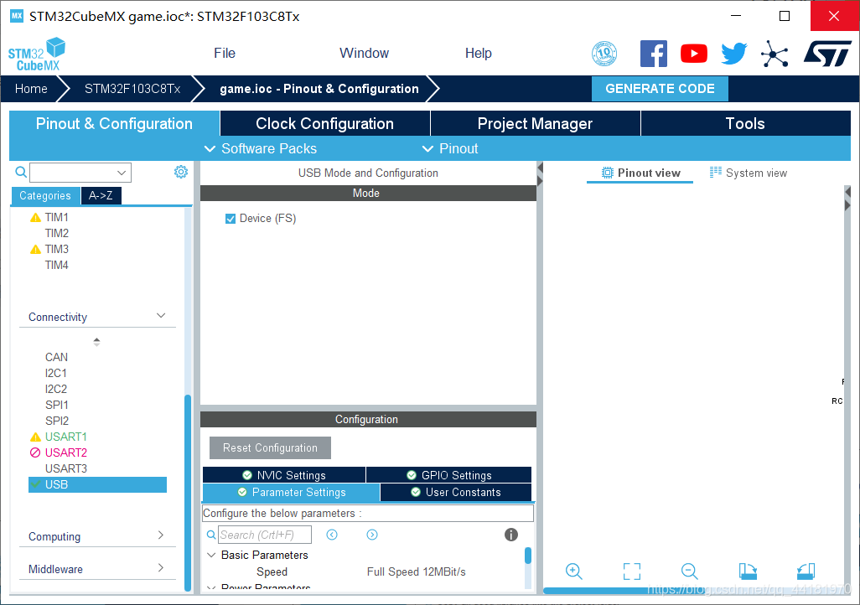Click the ST logo icon

[x=827, y=54]
